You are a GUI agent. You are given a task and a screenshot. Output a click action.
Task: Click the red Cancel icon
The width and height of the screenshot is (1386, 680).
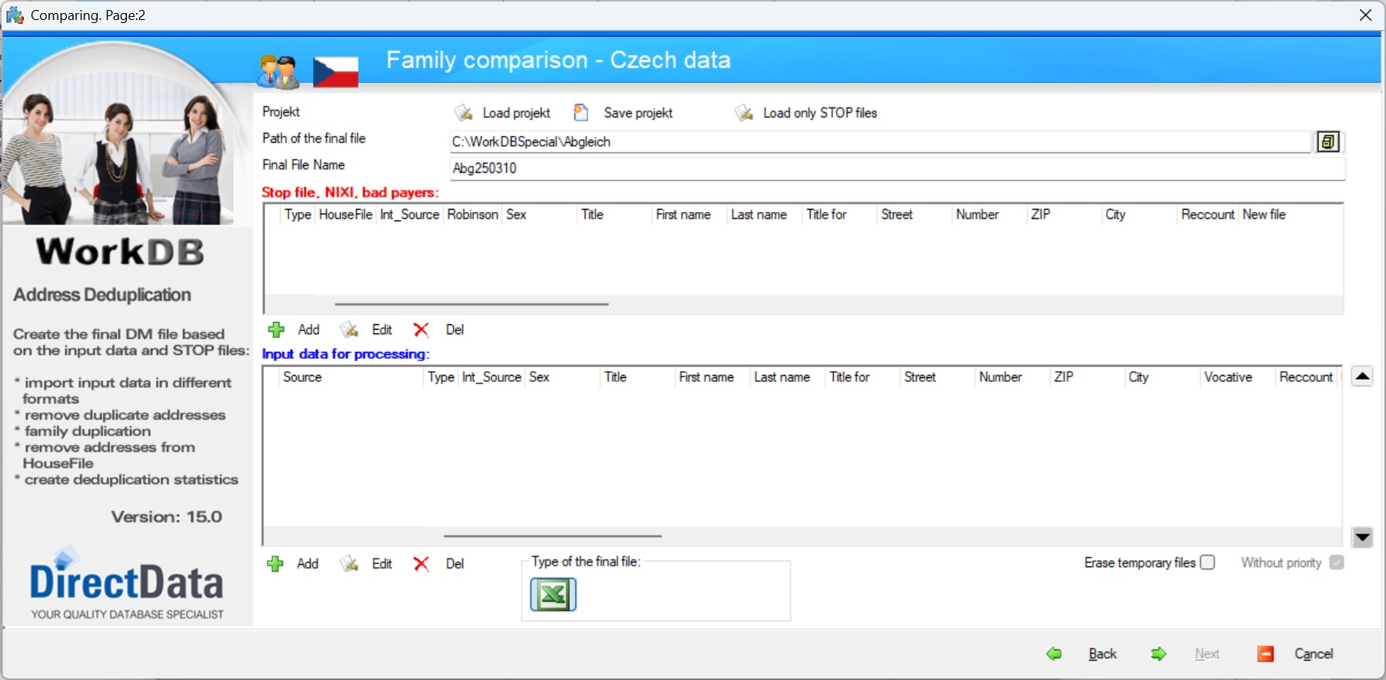1265,654
